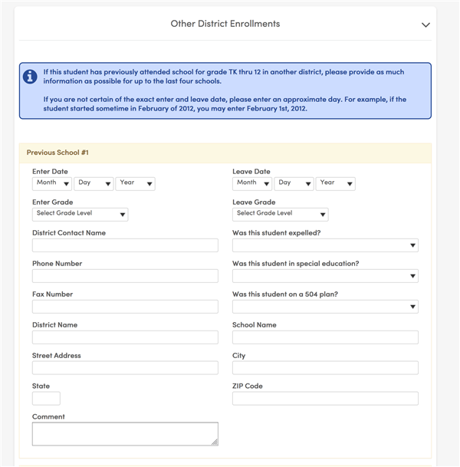Click the City input field
The height and width of the screenshot is (467, 460).
[325, 368]
